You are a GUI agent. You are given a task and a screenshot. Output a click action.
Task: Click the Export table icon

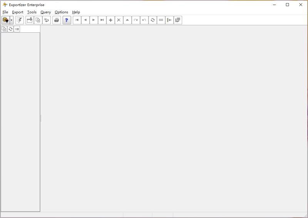(x=30, y=20)
